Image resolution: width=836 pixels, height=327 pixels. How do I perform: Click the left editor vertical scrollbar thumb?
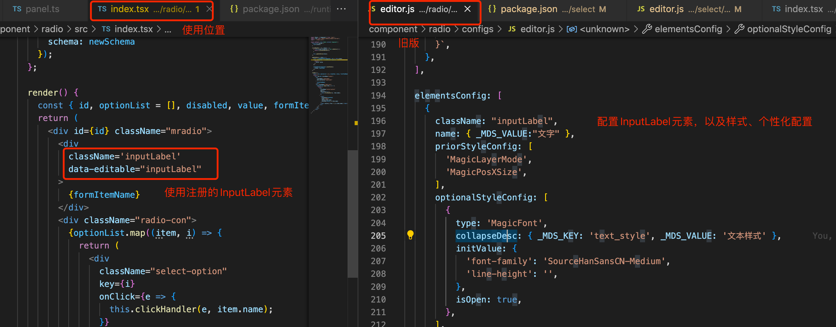[x=352, y=213]
